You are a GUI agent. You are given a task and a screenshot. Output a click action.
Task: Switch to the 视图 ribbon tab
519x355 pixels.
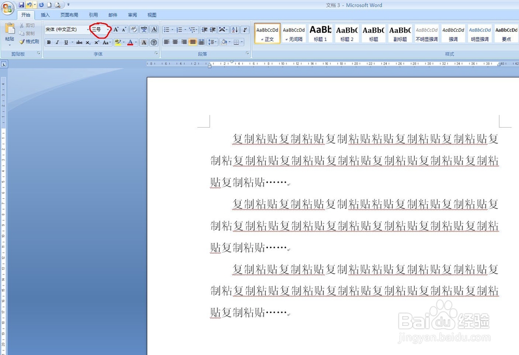[151, 15]
